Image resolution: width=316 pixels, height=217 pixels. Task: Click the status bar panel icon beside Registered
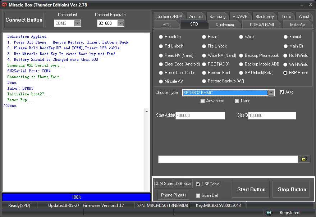click(x=269, y=212)
